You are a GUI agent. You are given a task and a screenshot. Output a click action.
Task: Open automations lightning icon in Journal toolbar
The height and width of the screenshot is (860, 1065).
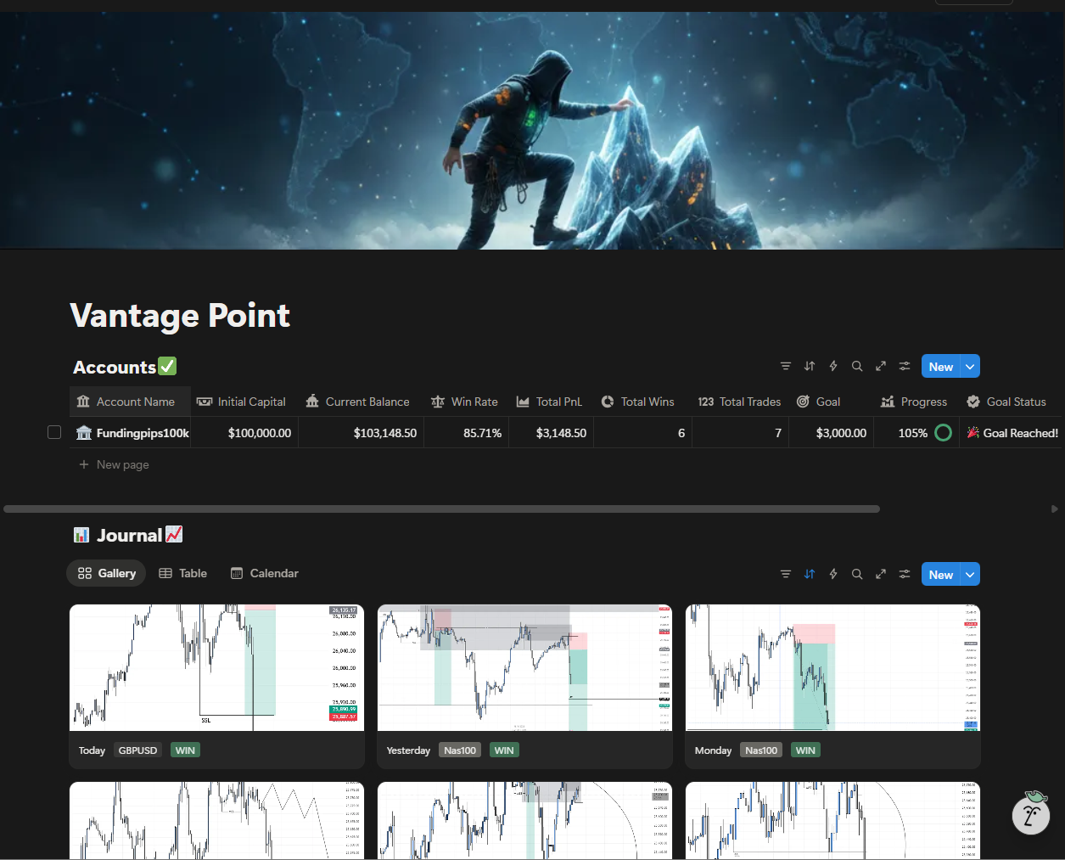coord(833,574)
